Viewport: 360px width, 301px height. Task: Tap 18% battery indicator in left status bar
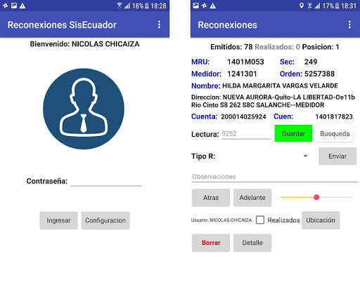coord(141,6)
